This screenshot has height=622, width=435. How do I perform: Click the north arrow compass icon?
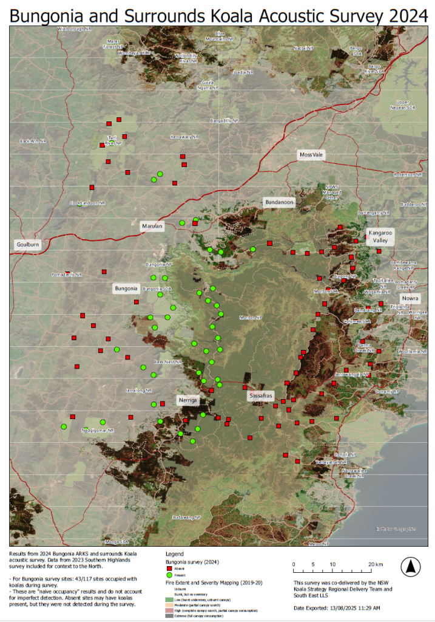411,567
